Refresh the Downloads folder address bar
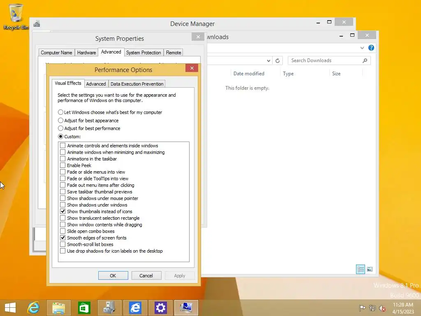Viewport: 421px width, 316px height. [x=278, y=61]
